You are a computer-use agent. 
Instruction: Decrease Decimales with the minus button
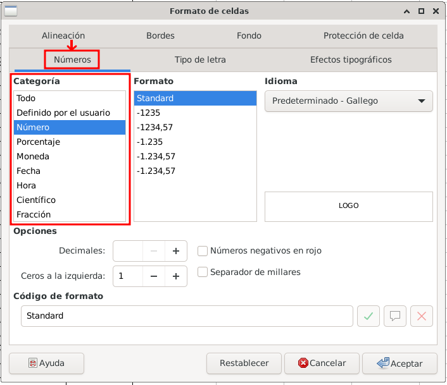[x=154, y=251]
